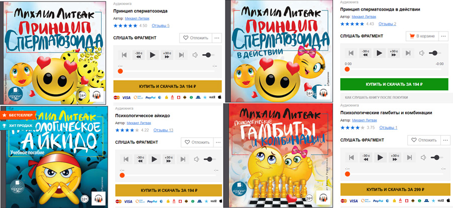The image size is (453, 208).
Task: Mute the Психологические гамбиты и комбинации player
Action: (423, 157)
